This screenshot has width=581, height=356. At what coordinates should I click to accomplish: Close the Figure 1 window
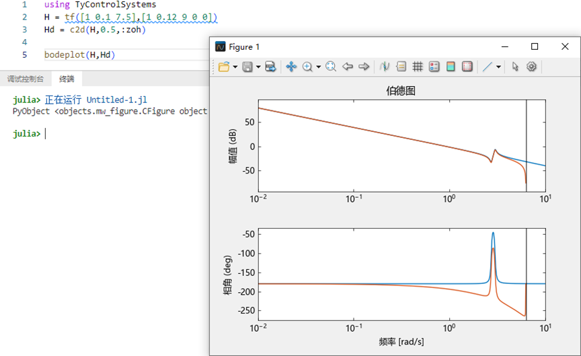tap(565, 46)
